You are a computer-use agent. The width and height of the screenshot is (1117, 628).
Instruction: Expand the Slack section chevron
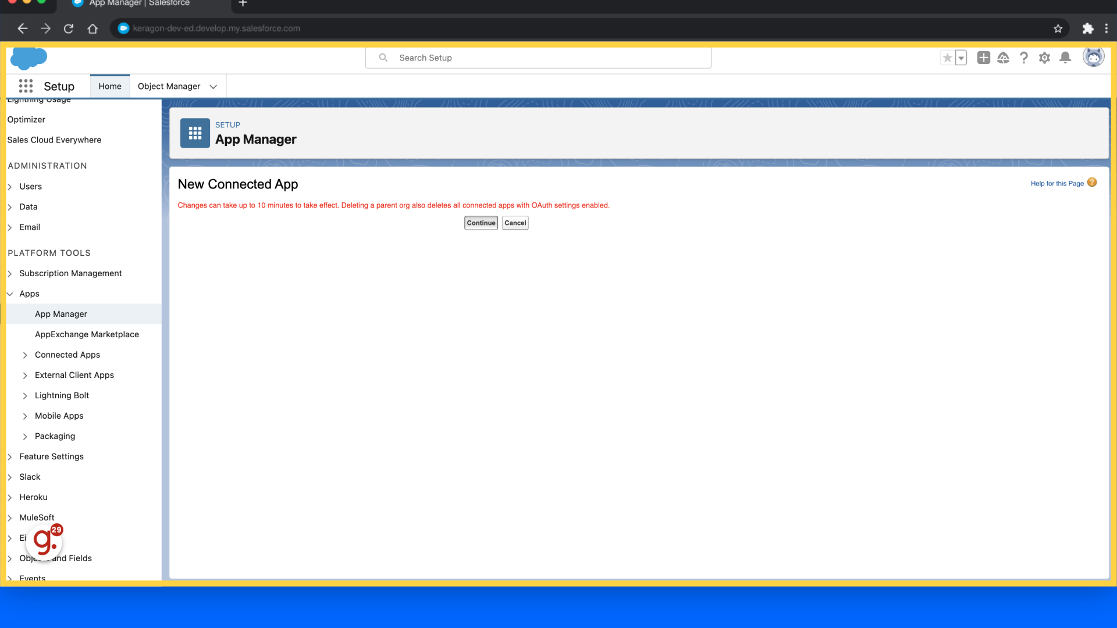point(10,477)
